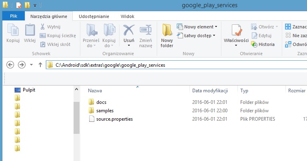307x161 pixels.
Task: Click the Wklej clipboard paste icon
Action: tap(30, 30)
